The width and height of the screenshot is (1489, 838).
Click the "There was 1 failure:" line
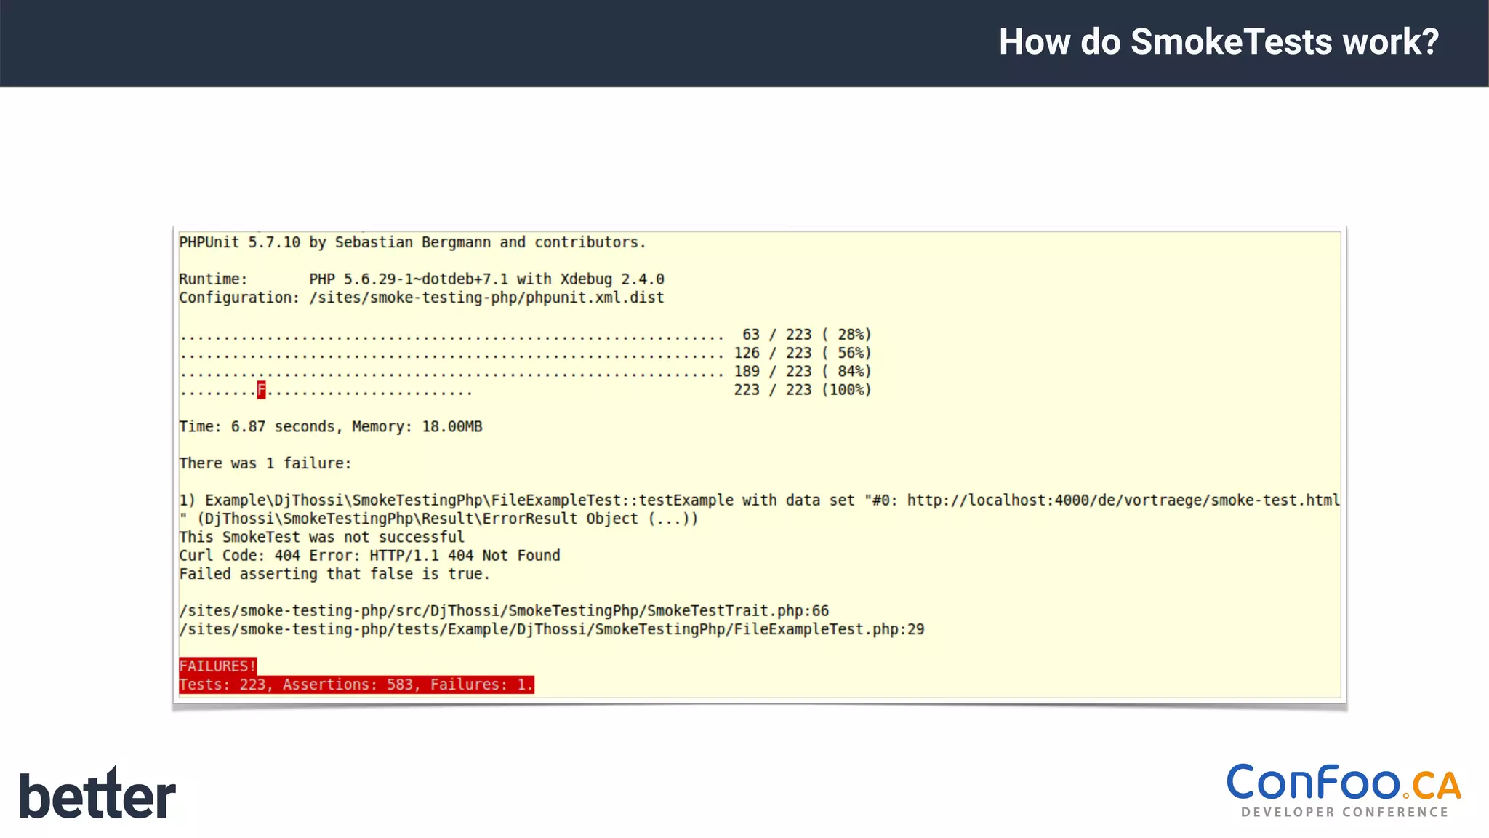tap(265, 463)
